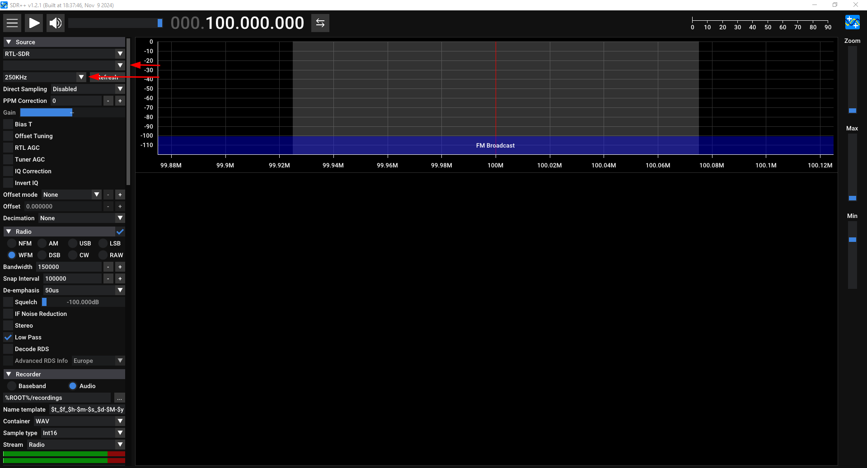Click the Bandwidth value field
The image size is (867, 468).
(x=69, y=267)
